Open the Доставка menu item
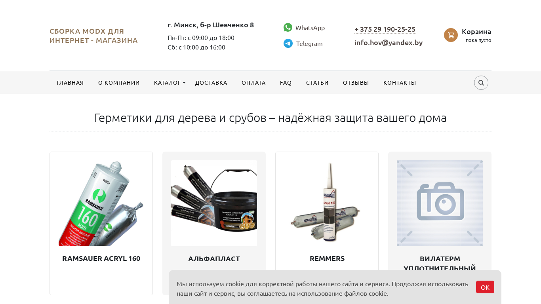Viewport: 541px width, 304px height. pos(211,83)
